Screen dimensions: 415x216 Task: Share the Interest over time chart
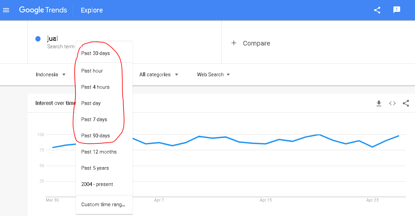406,103
